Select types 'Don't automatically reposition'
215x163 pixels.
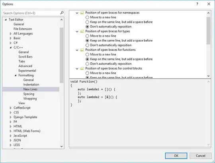[x=87, y=45]
